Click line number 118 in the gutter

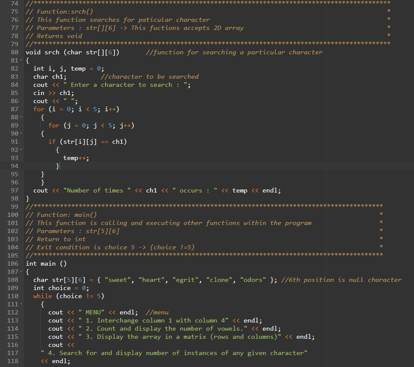pos(13,361)
